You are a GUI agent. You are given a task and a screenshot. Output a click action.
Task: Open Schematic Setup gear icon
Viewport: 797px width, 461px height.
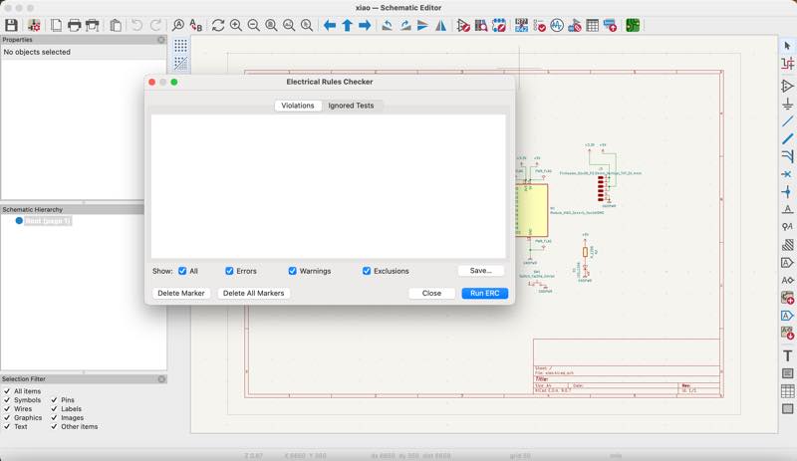34,25
